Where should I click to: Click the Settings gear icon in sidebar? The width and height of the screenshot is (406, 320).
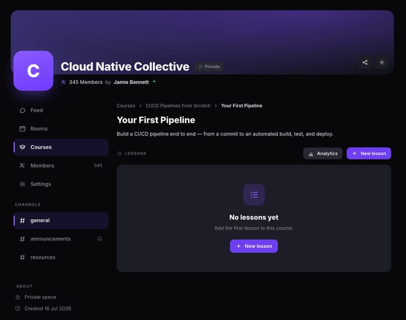(22, 184)
